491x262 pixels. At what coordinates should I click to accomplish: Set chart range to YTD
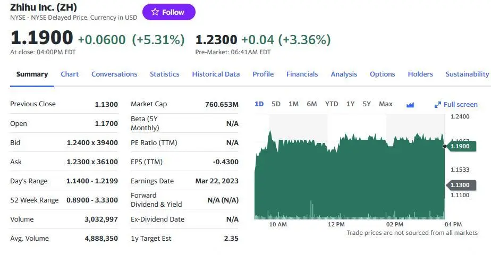coord(332,104)
